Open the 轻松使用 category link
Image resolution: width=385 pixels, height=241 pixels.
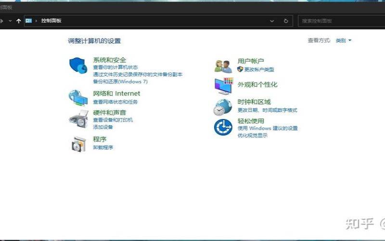coord(251,121)
